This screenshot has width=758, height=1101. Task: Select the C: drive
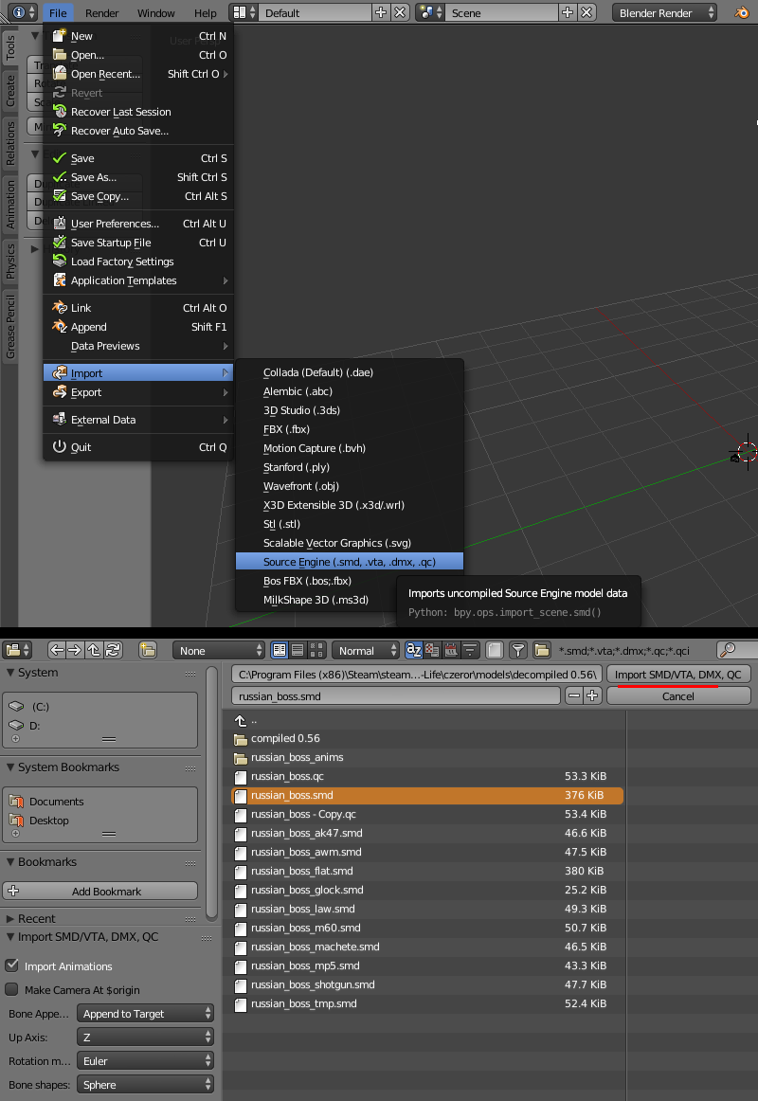[x=100, y=707]
